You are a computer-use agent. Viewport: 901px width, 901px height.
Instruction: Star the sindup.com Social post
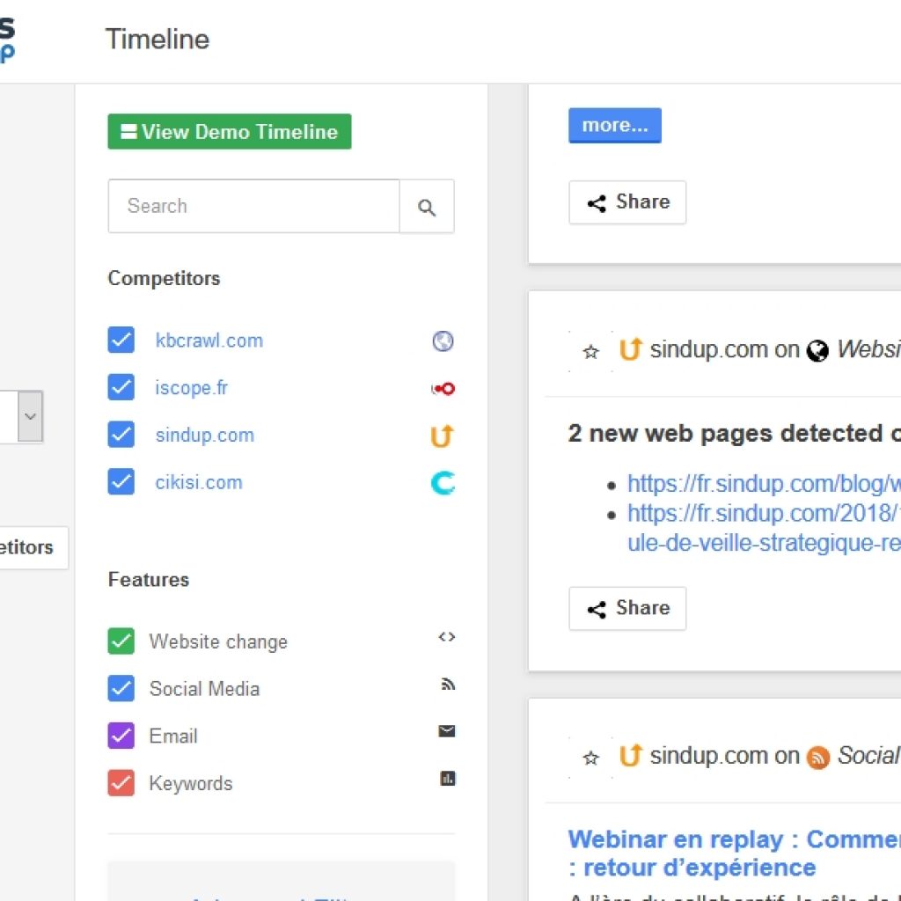590,758
